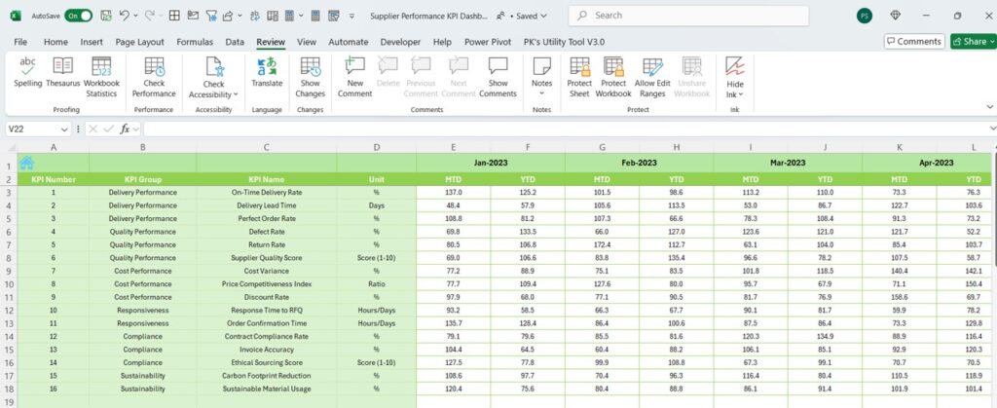The image size is (997, 408).
Task: Select the Jan-2023 header cell
Action: pos(491,163)
